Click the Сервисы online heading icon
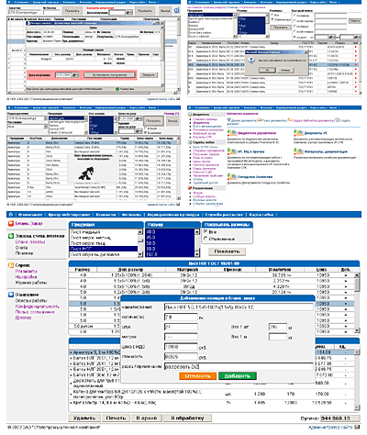Screen dimensions: 367x435 190,142
